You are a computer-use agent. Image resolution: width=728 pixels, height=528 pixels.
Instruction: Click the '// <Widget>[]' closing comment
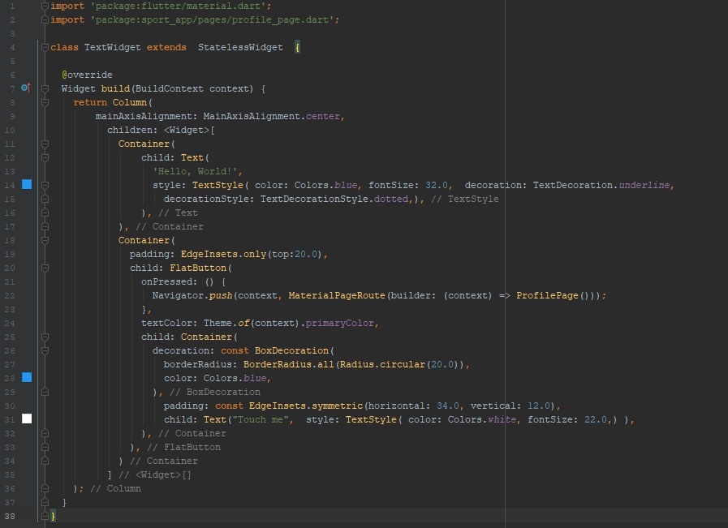pos(155,474)
